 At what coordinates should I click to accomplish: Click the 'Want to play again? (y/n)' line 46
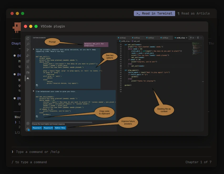149,72
